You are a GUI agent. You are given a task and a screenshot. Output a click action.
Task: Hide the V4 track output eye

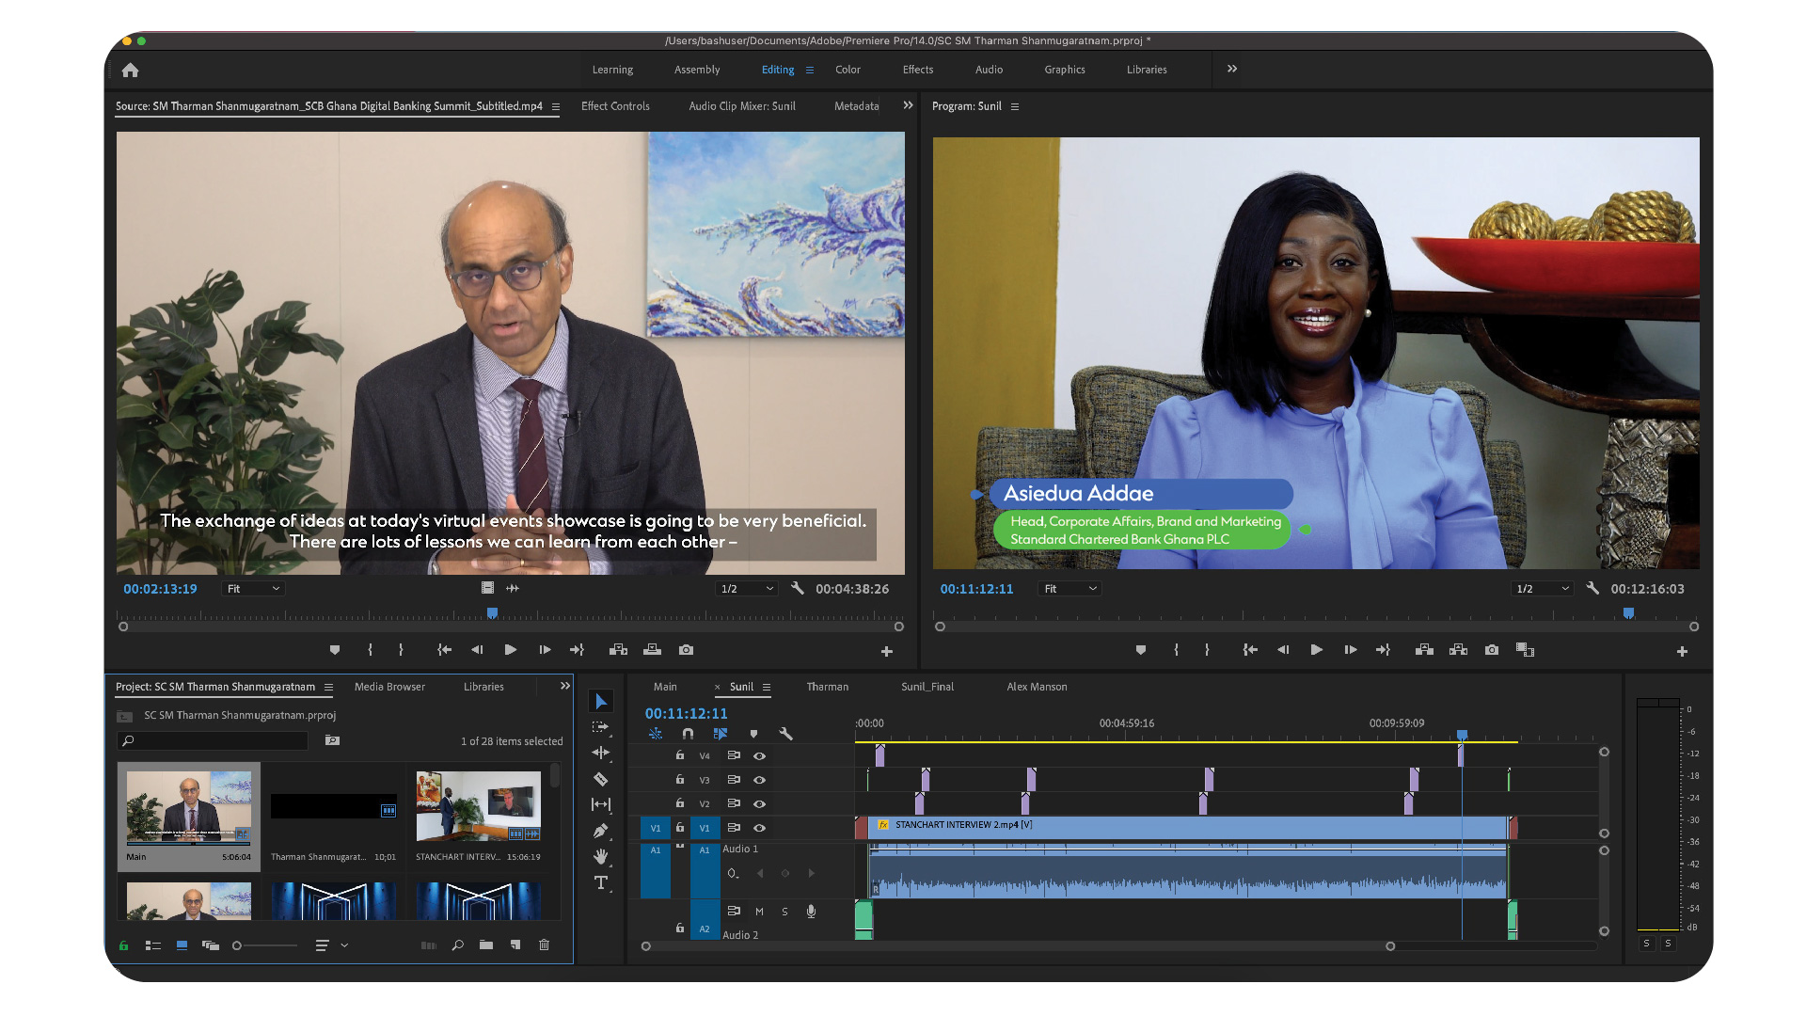pyautogui.click(x=760, y=756)
